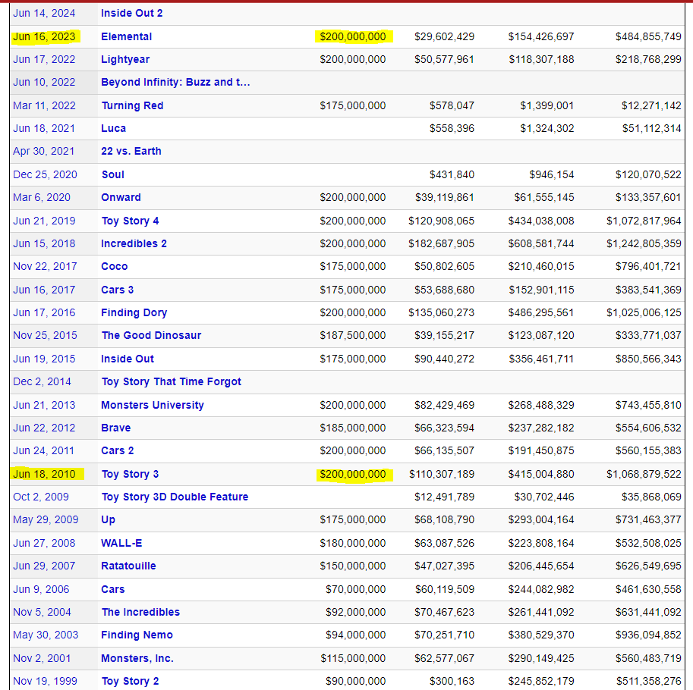Click the Jun 14, 2024 release date
The width and height of the screenshot is (693, 690).
pyautogui.click(x=44, y=13)
